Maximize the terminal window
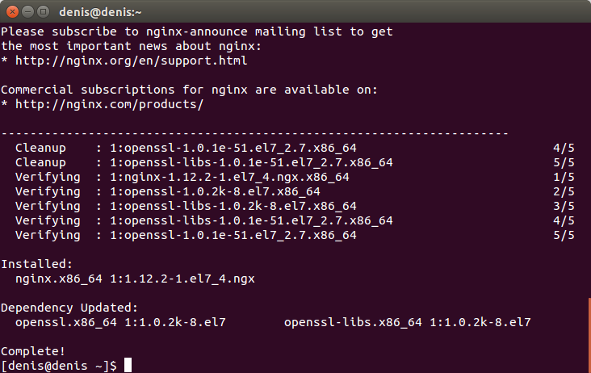This screenshot has width=591, height=373. tap(44, 11)
